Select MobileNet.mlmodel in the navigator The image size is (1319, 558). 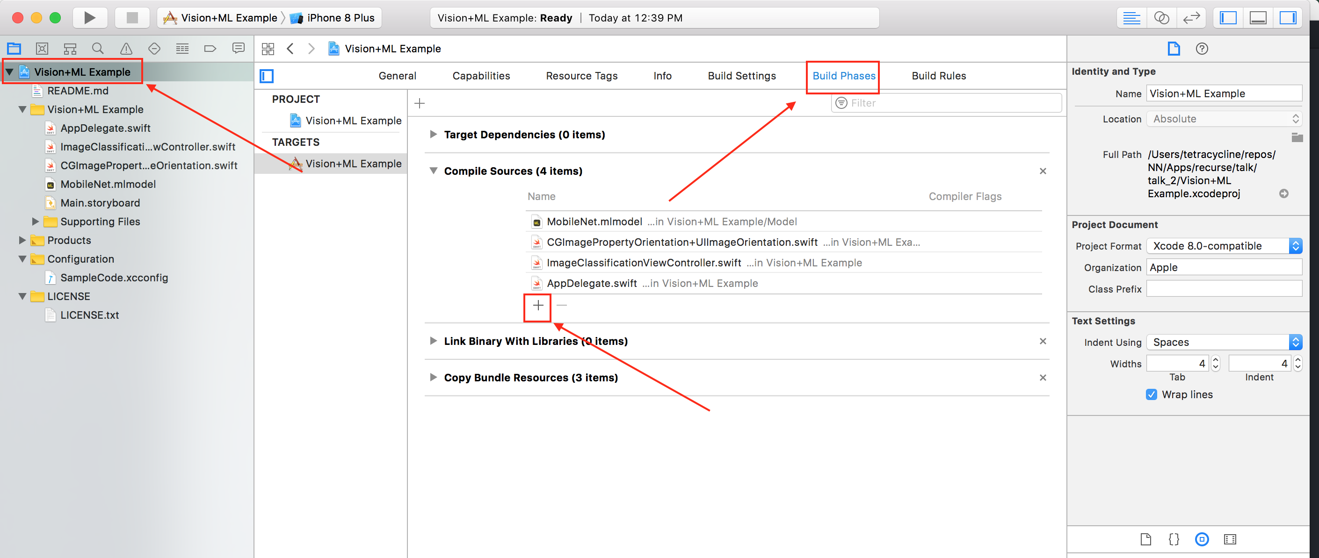(x=108, y=184)
